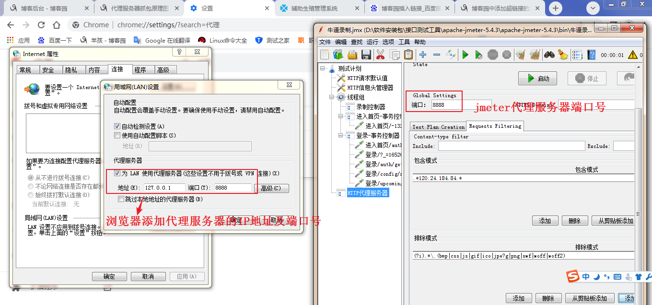The image size is (652, 305).
Task: Click the JMeter Open file icon
Action: (x=352, y=55)
